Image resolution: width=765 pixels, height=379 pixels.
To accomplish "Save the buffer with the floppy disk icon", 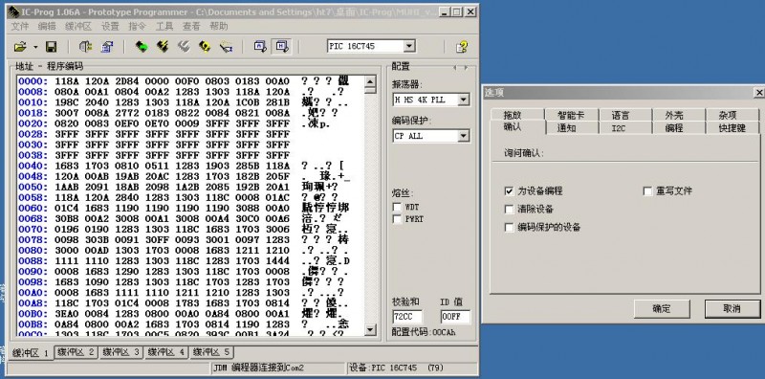I will click(x=51, y=47).
